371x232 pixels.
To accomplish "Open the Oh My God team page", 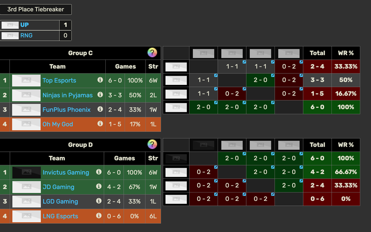I will click(58, 124).
